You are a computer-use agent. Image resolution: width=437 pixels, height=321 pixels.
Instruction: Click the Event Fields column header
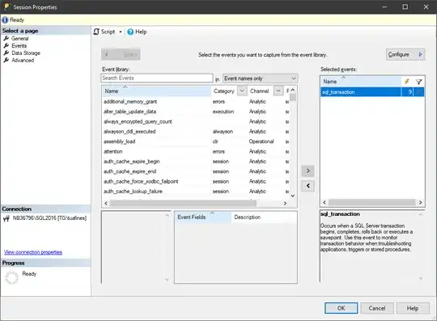(203, 218)
